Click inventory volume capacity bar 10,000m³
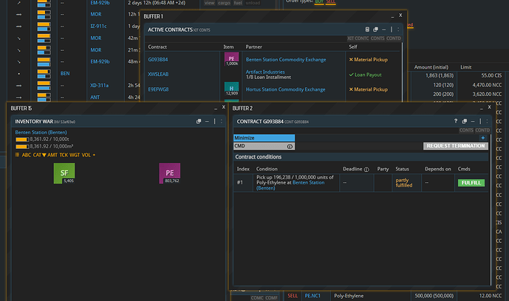This screenshot has height=301, width=509. (x=22, y=147)
